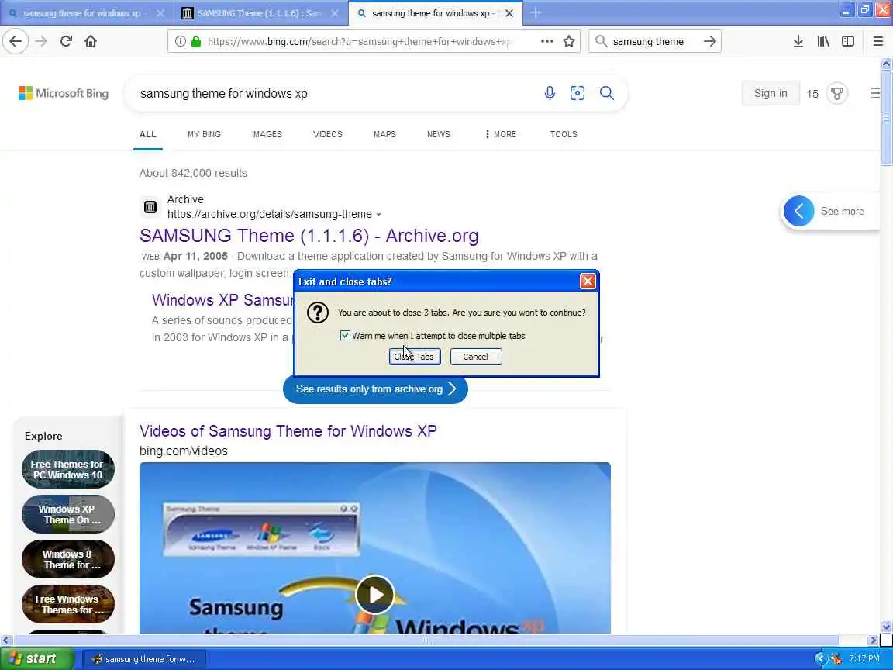Expand the archive.org URL dropdown arrow
This screenshot has height=670, width=893.
379,215
